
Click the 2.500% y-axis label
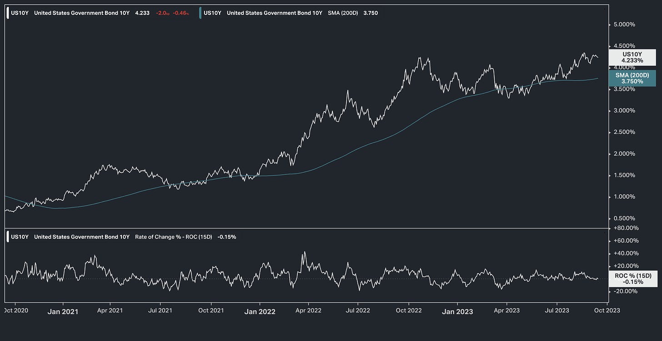click(625, 132)
